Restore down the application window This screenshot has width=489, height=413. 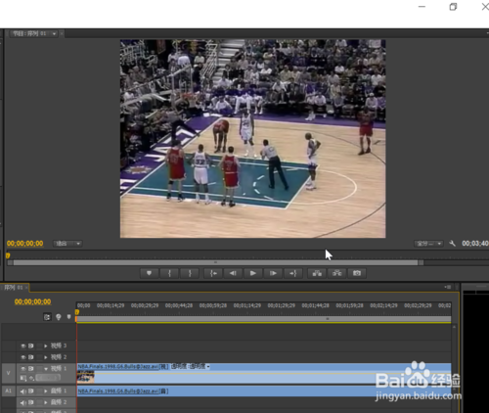453,7
